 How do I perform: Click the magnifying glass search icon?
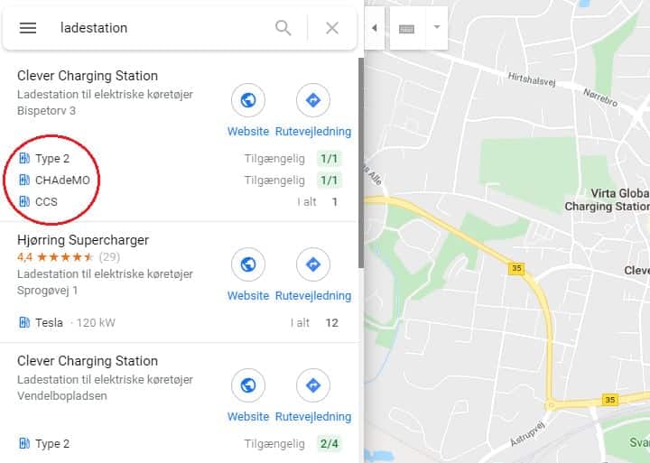coord(283,28)
